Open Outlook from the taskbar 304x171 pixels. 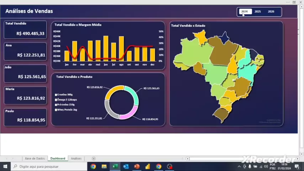tap(126, 166)
